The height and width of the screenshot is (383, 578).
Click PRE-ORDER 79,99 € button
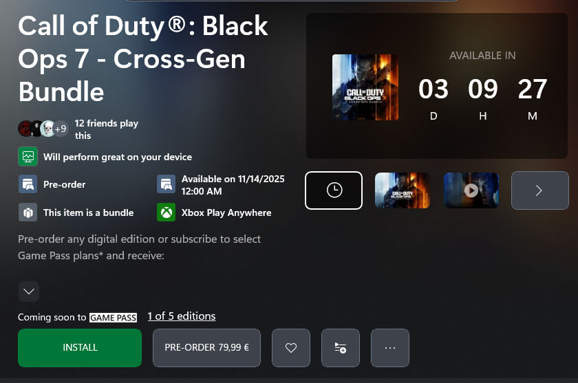click(207, 348)
